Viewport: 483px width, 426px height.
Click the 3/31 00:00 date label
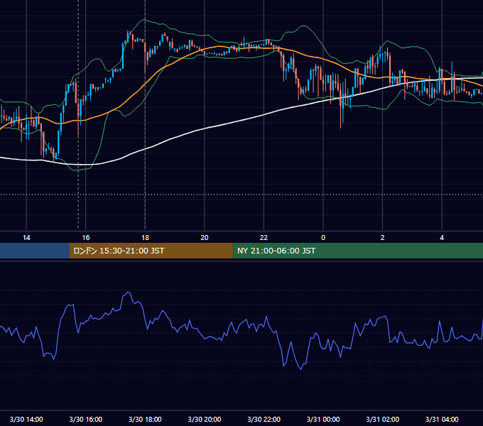[323, 419]
